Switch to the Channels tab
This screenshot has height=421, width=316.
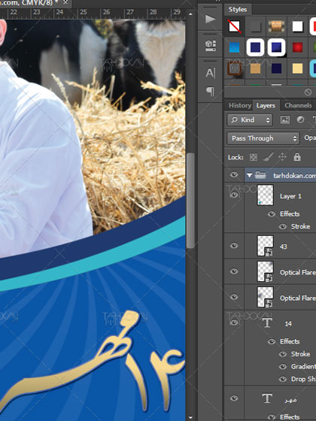(298, 105)
